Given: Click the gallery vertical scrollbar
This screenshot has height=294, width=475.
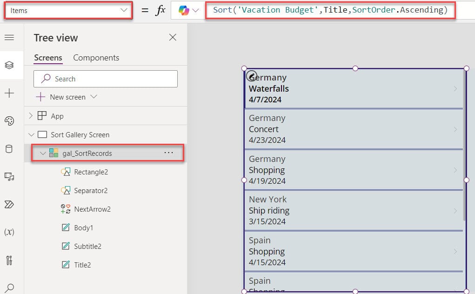Looking at the screenshot, I should pyautogui.click(x=464, y=145).
